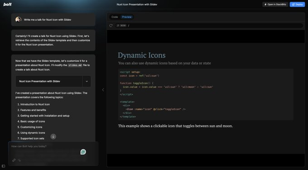This screenshot has width=308, height=170.
Task: Toggle the sidebar panel icon at bottom left
Action: click(3, 166)
